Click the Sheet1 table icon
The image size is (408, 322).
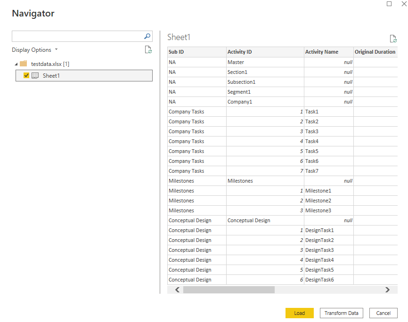pyautogui.click(x=35, y=75)
